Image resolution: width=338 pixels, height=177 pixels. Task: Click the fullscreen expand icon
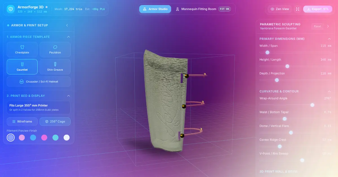pos(297,9)
